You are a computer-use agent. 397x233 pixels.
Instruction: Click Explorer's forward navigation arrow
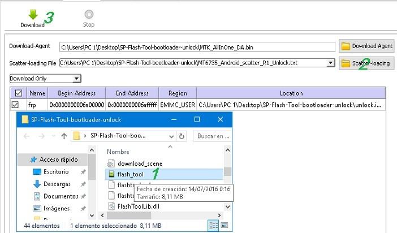[x=41, y=136]
